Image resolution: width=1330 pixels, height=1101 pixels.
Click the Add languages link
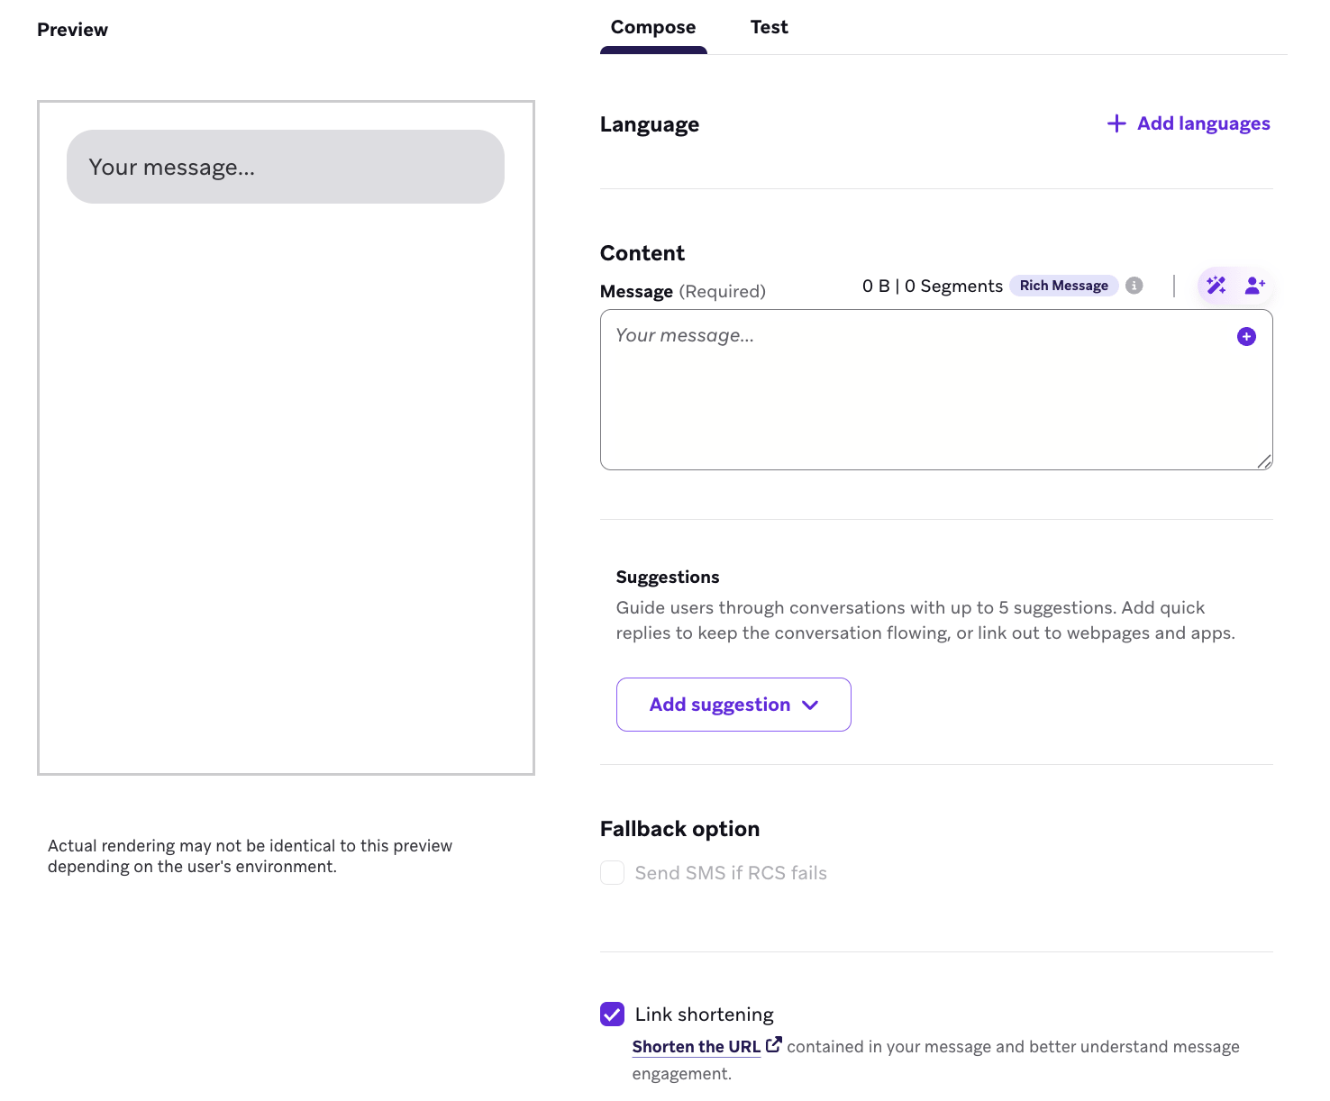coord(1203,123)
